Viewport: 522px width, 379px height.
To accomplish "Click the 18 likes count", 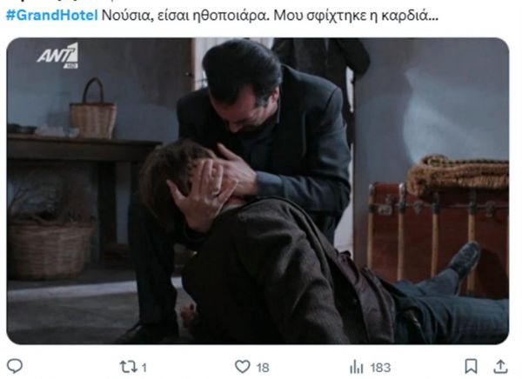I will coord(263,368).
